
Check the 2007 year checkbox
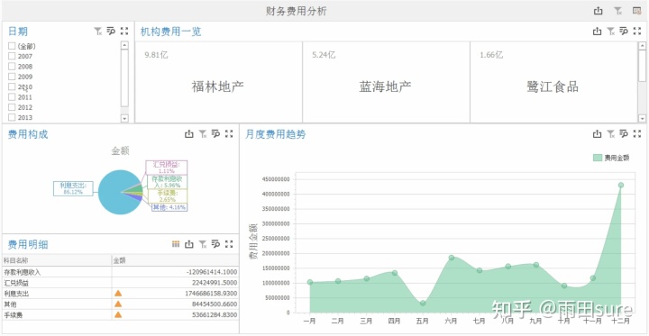point(12,56)
